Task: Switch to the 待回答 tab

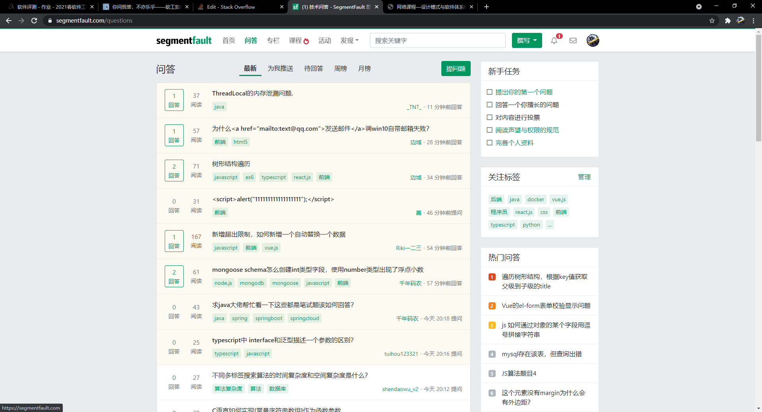Action: point(314,69)
